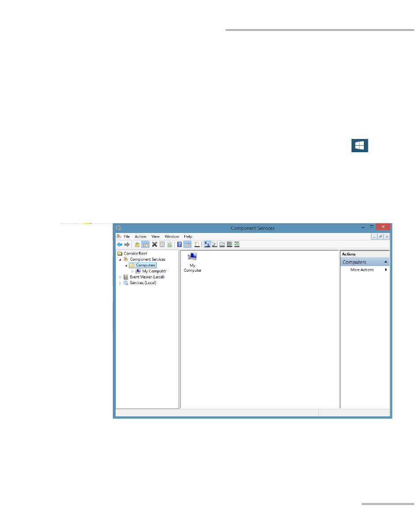
Task: Open the View menu
Action: 156,236
